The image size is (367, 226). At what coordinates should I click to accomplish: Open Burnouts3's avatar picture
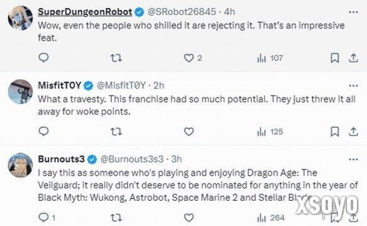pos(20,165)
